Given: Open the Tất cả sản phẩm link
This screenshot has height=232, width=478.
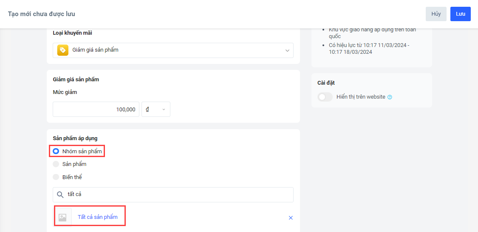Looking at the screenshot, I should 97,217.
